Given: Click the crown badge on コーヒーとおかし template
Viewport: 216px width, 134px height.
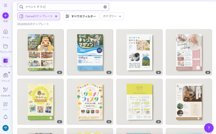Looking at the screenshot, I should (158, 72).
